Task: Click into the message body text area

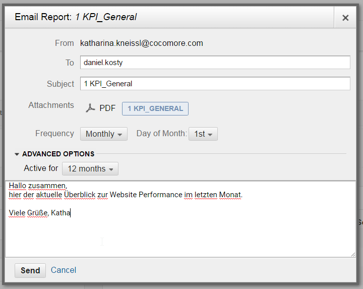Action: 180,219
